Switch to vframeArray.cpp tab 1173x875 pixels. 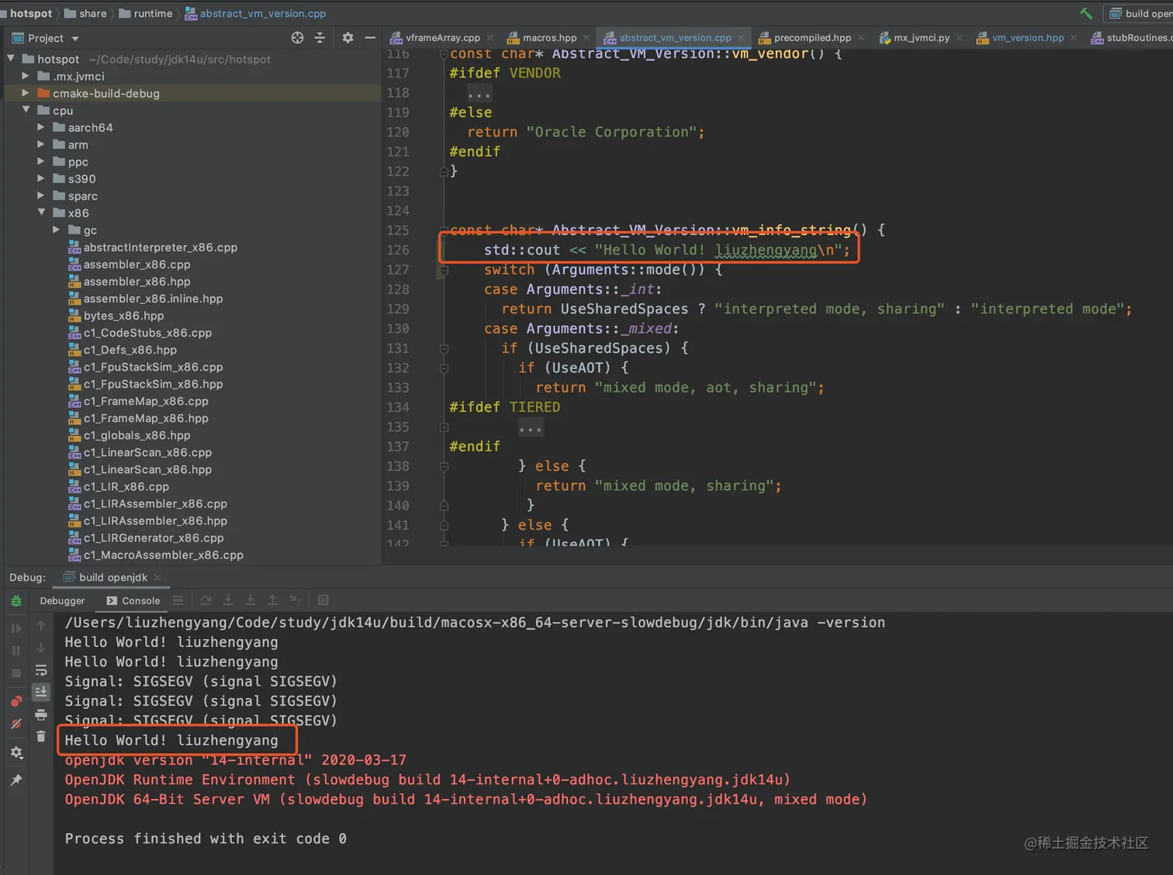click(x=442, y=37)
